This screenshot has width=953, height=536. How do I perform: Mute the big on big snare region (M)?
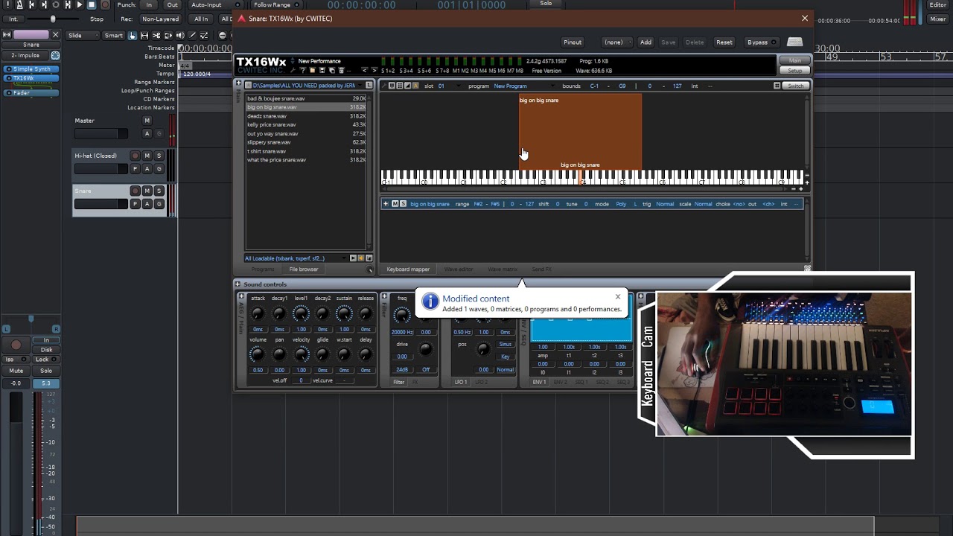[x=395, y=204]
